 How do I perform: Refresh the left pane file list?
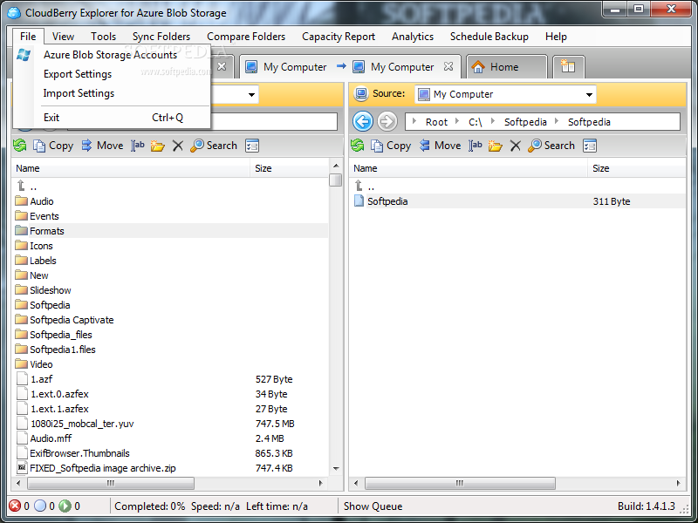tap(19, 146)
